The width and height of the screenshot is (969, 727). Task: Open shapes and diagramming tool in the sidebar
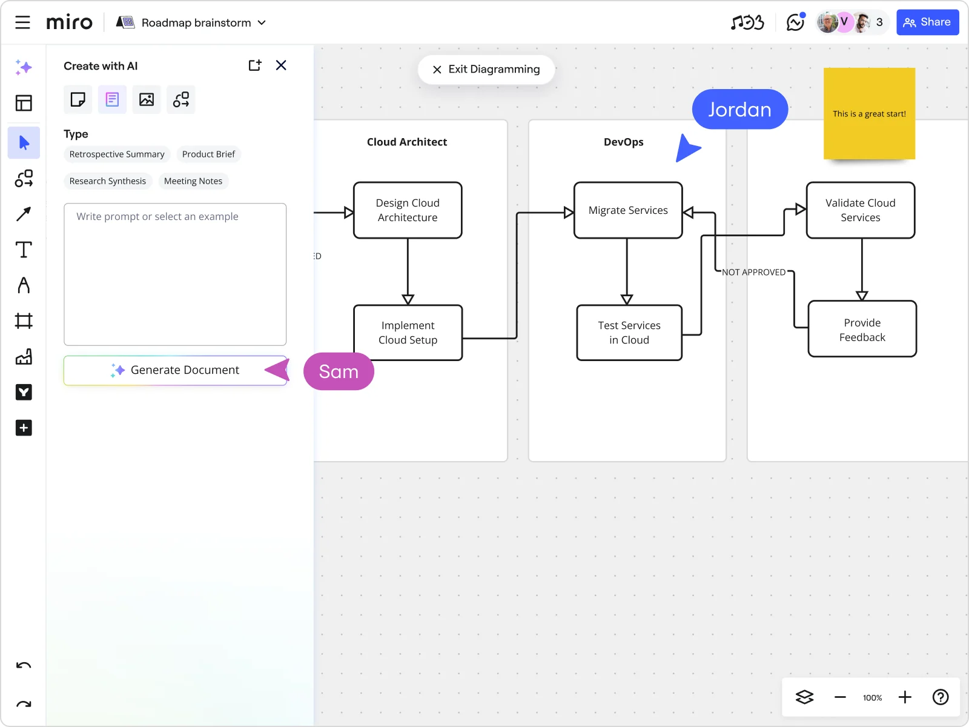pyautogui.click(x=24, y=178)
